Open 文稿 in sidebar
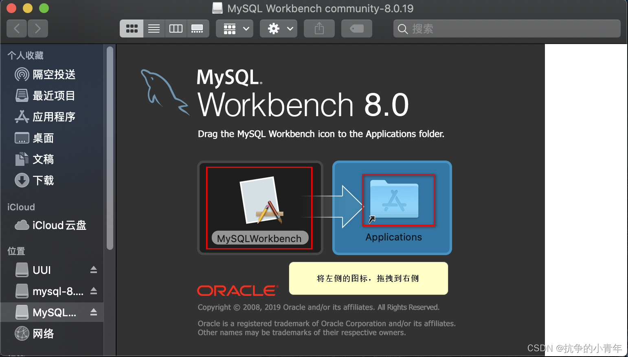The image size is (628, 357). [52, 159]
